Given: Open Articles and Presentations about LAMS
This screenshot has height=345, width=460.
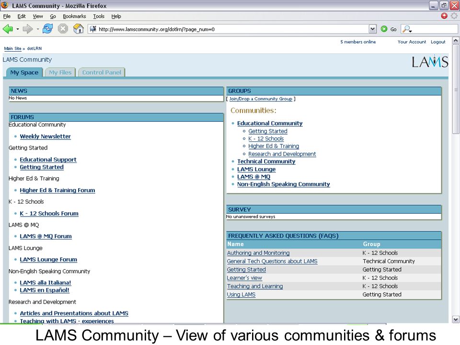Looking at the screenshot, I should point(74,313).
